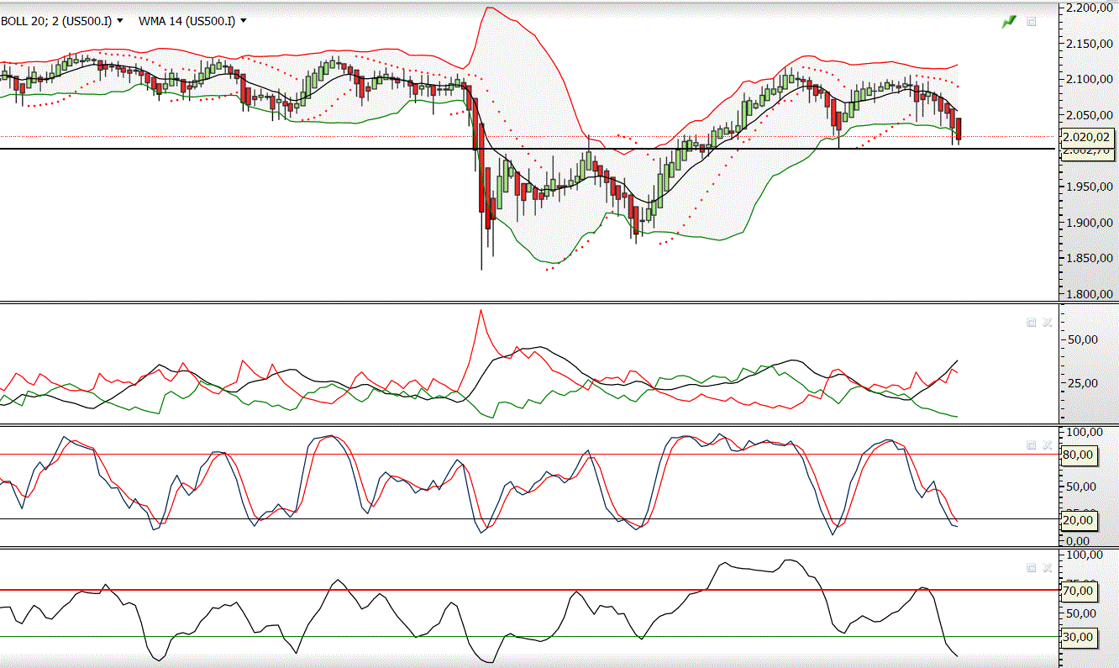The height and width of the screenshot is (668, 1119).
Task: Click the 1.850,00 price axis value
Action: pos(1089,258)
